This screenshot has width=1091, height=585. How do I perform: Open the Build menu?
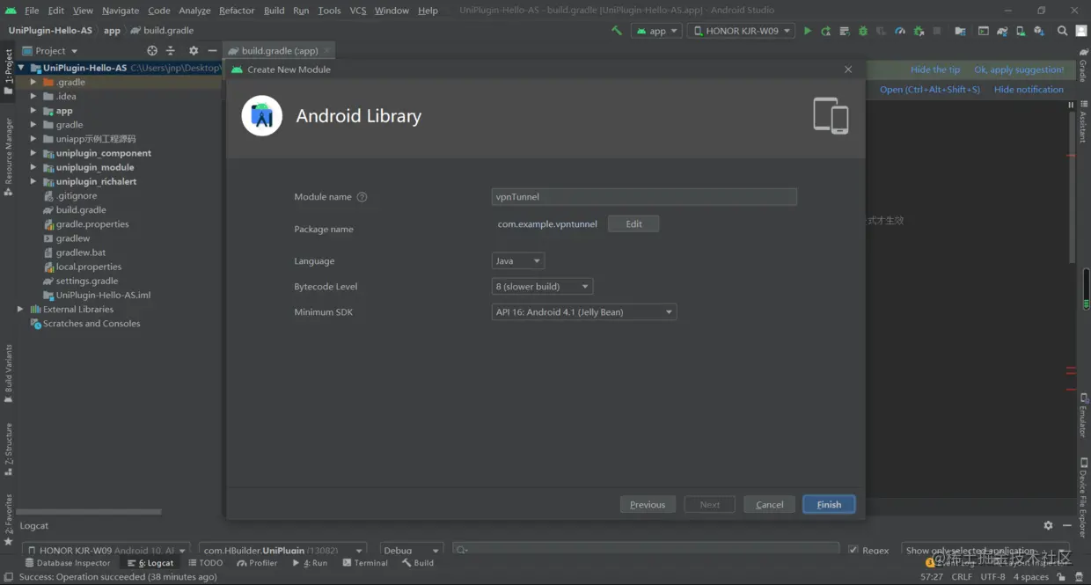[x=274, y=11]
